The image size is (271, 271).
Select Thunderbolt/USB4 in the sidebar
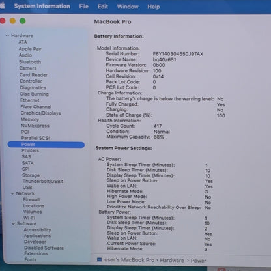click(x=43, y=181)
